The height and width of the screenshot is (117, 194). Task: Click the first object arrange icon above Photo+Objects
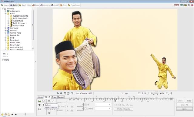point(115,105)
